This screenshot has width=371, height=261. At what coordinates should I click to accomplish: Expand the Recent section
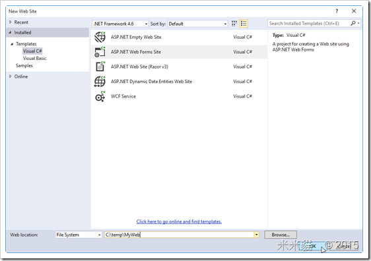click(x=10, y=22)
